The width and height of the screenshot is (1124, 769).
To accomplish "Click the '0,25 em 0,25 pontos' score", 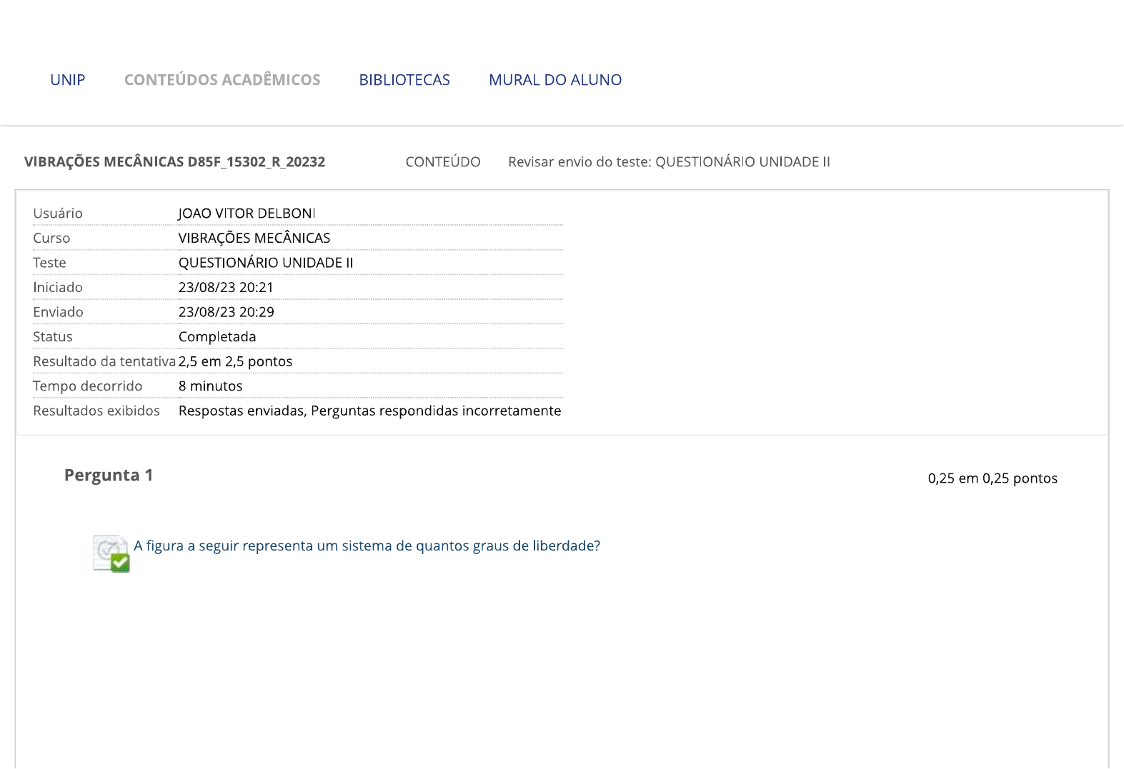I will pyautogui.click(x=993, y=478).
